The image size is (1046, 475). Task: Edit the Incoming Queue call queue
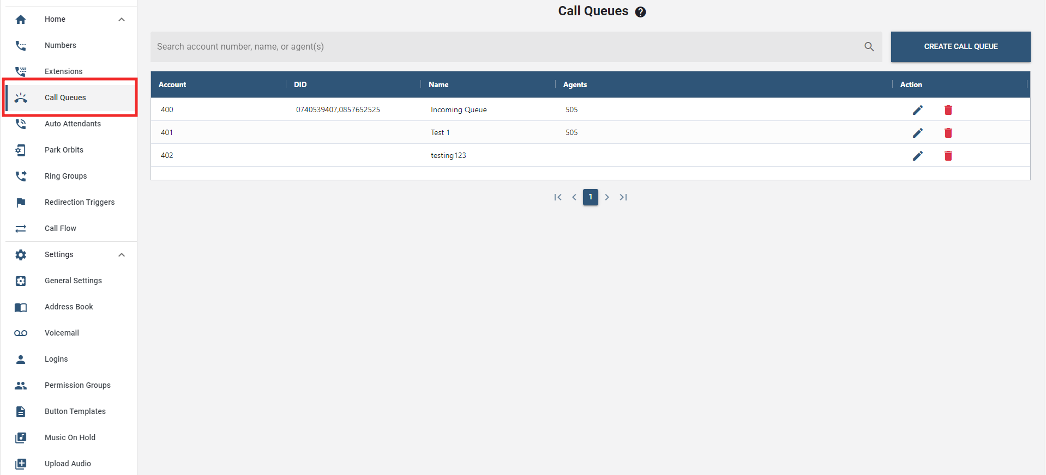tap(918, 110)
